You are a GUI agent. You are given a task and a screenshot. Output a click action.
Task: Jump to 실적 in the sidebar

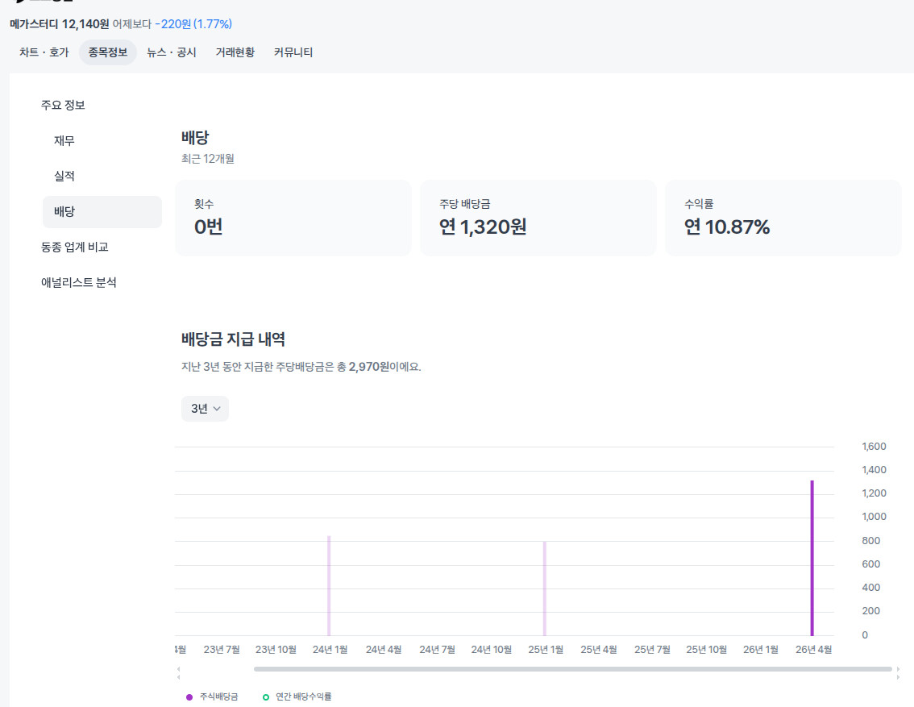[64, 176]
